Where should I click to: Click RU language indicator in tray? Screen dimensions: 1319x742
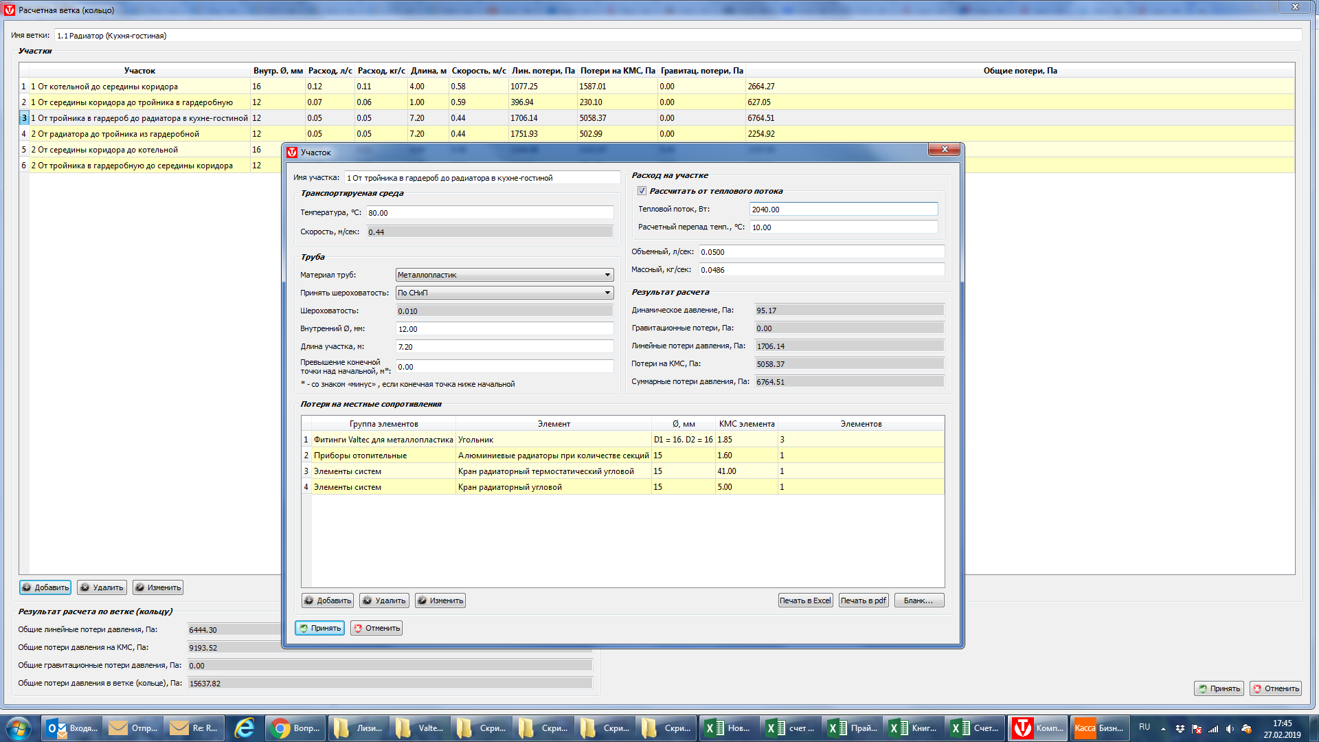coord(1145,727)
